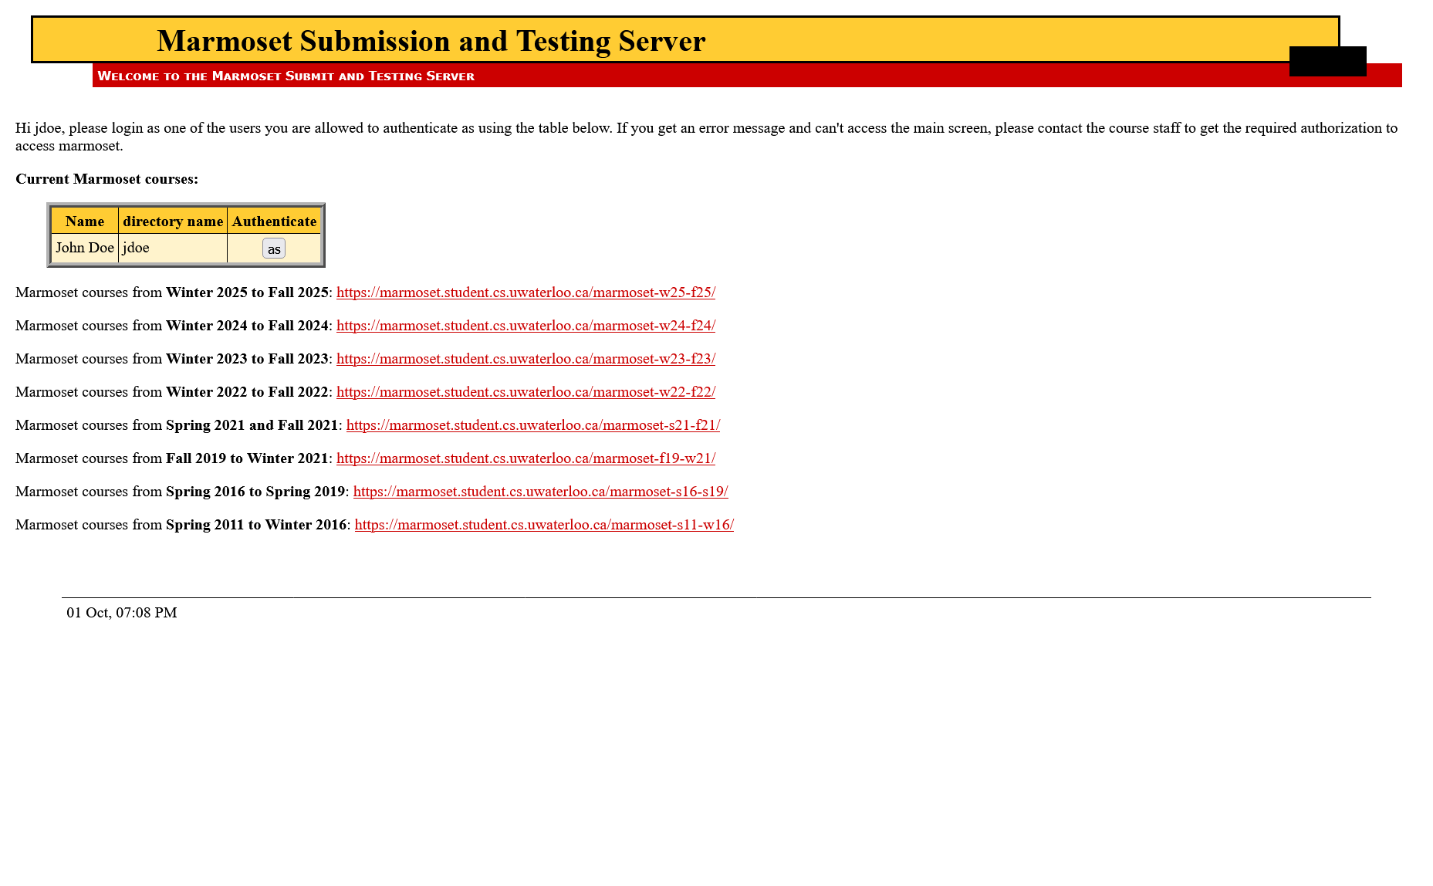Viewport: 1433px width, 886px height.
Task: Click the bold "Fall 2019 to Winter 2021" text
Action: pyautogui.click(x=247, y=458)
